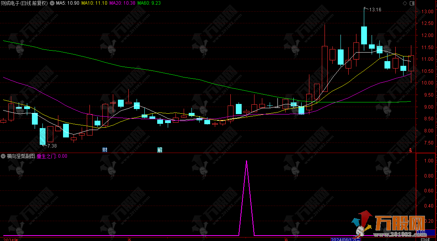Click the 重生之门: 0.00 indicator value
437x241 pixels.
(52, 156)
